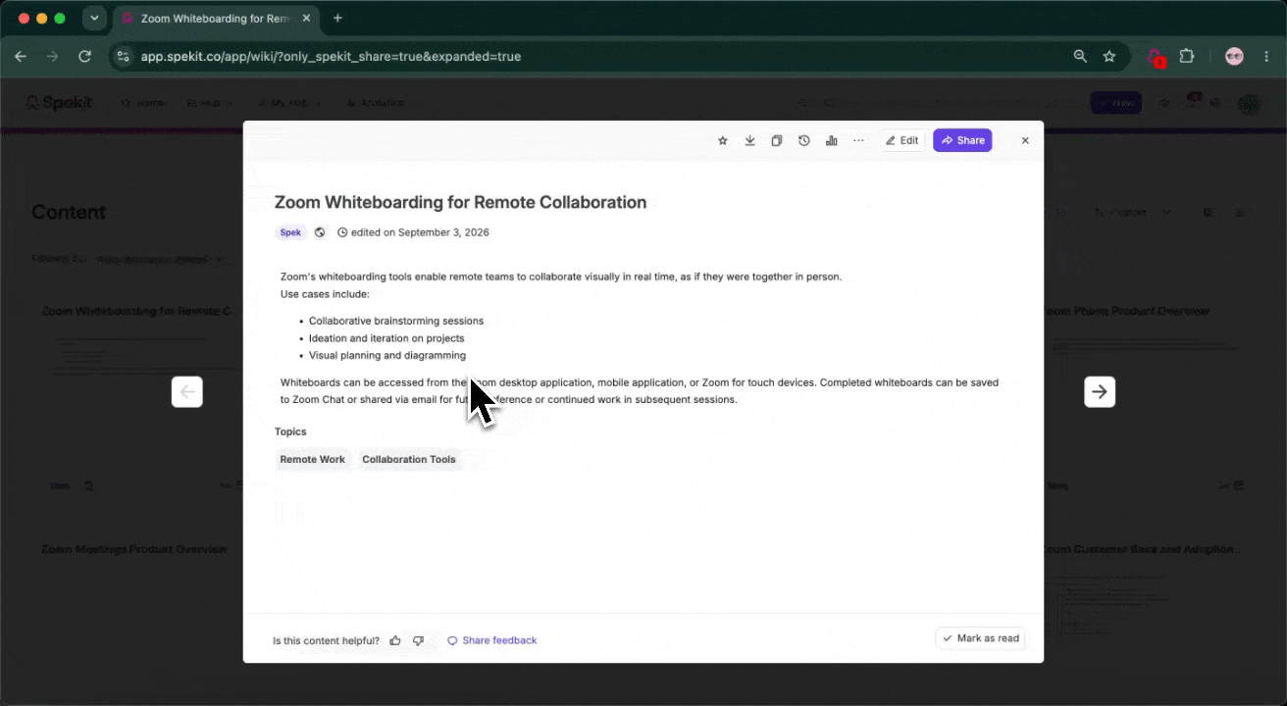Click the Topics heading
The width and height of the screenshot is (1287, 706).
coord(290,431)
